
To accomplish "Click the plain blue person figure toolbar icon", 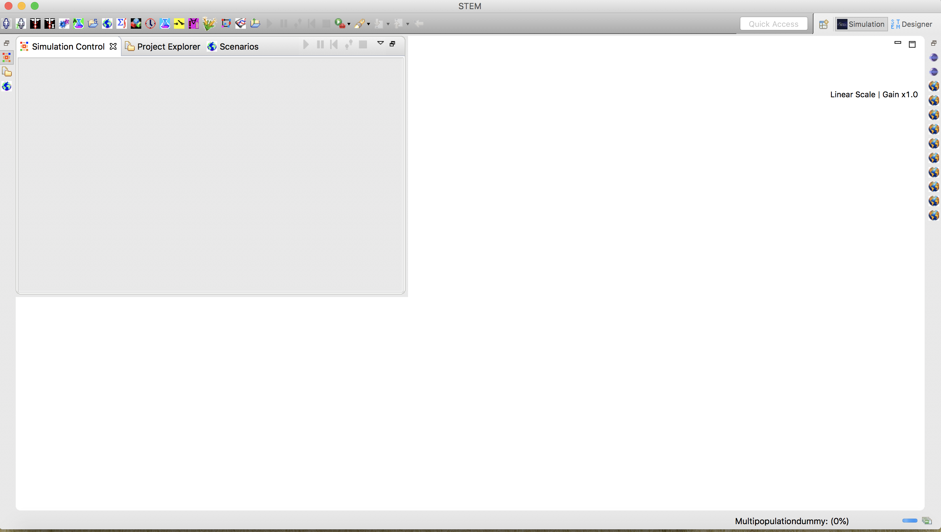I will click(x=6, y=24).
